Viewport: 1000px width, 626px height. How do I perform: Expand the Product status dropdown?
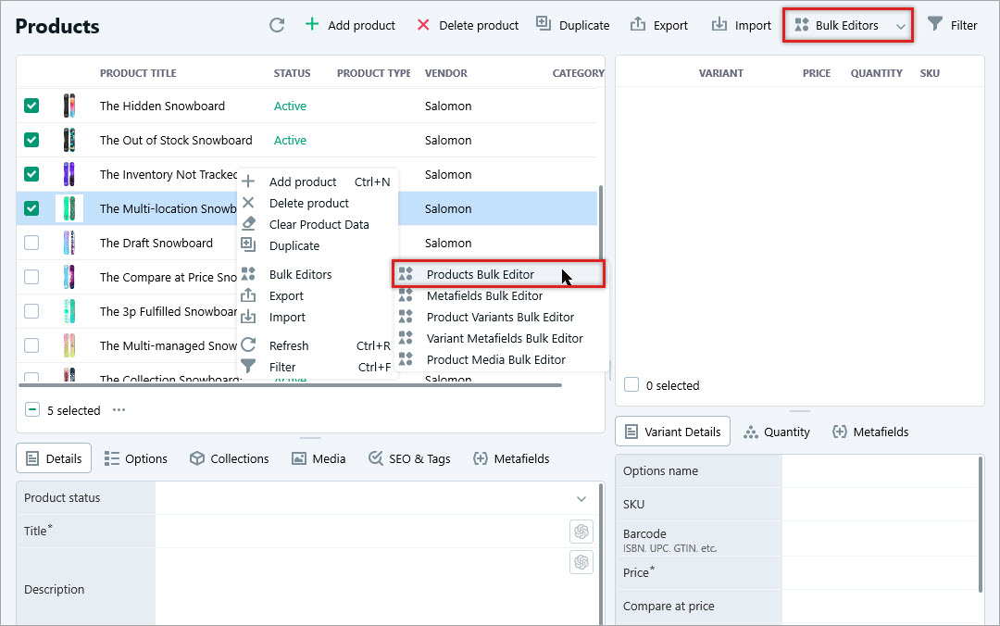(x=581, y=498)
